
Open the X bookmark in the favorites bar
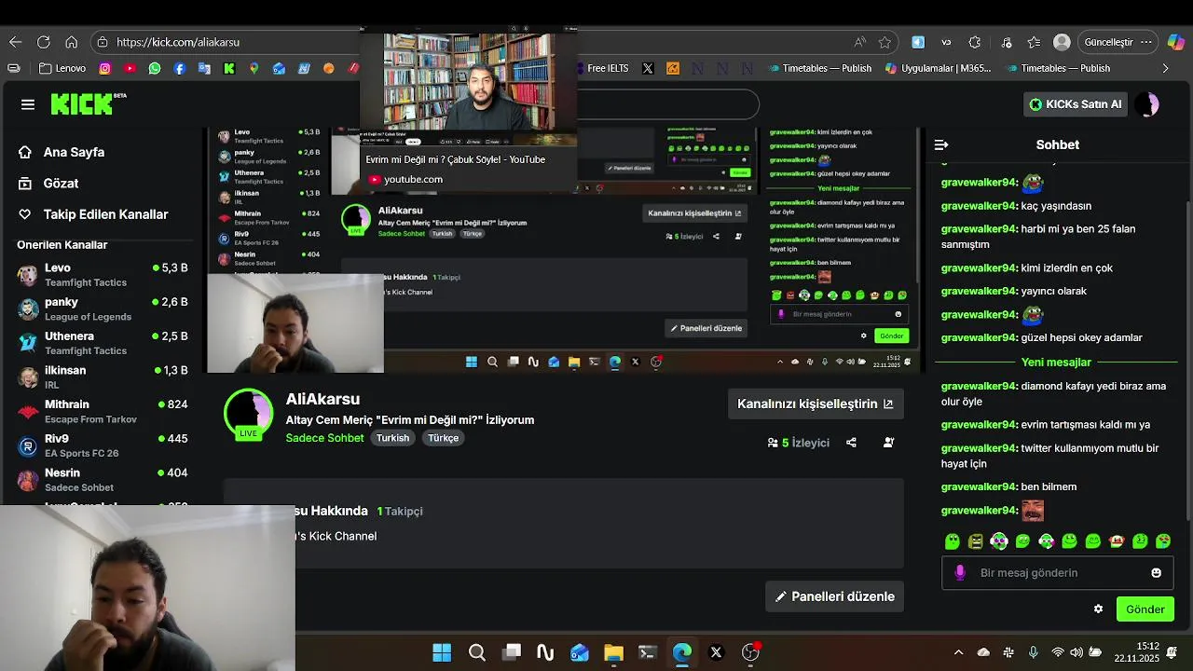648,68
